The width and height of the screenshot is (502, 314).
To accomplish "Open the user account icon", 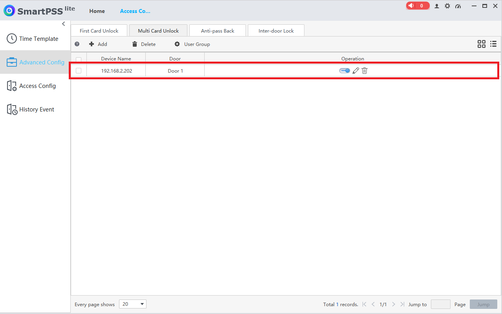I will click(x=437, y=6).
